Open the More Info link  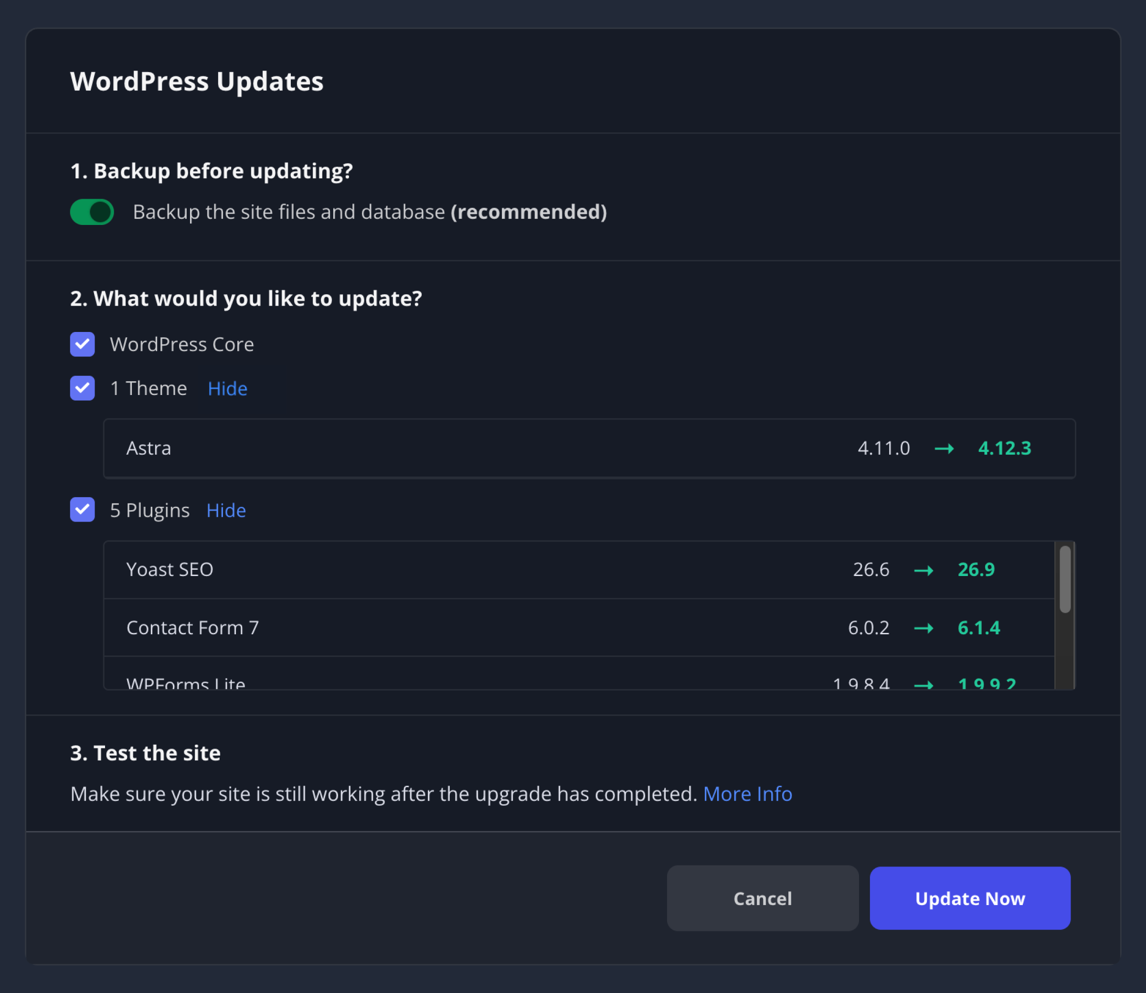[x=747, y=793]
